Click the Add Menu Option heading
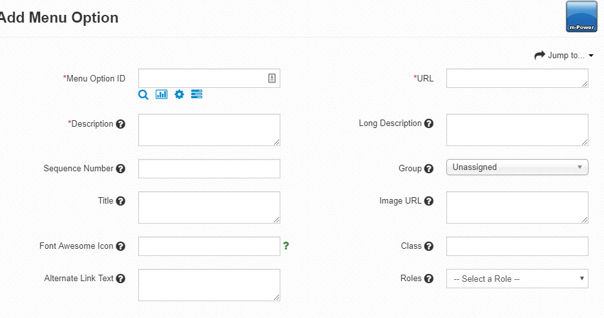The height and width of the screenshot is (318, 604). coord(59,17)
